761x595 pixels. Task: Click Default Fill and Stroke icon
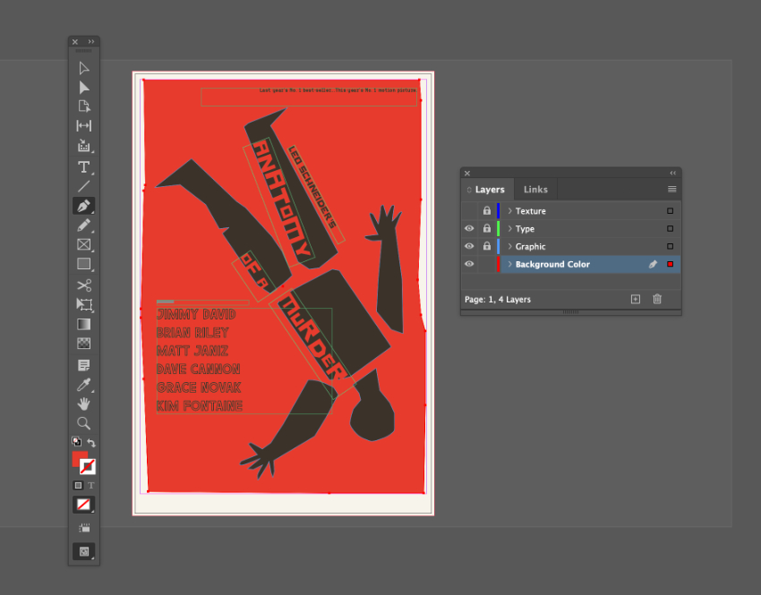pyautogui.click(x=76, y=441)
